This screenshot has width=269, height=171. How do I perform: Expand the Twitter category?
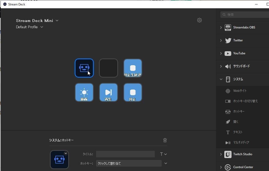(x=221, y=41)
